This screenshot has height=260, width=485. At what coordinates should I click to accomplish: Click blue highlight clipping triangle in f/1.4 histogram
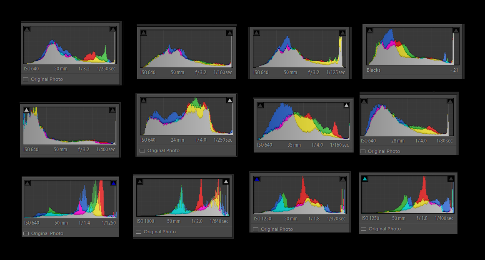coord(113,183)
